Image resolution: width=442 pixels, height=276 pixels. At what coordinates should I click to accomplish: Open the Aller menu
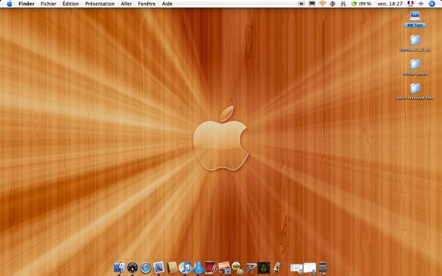click(126, 3)
